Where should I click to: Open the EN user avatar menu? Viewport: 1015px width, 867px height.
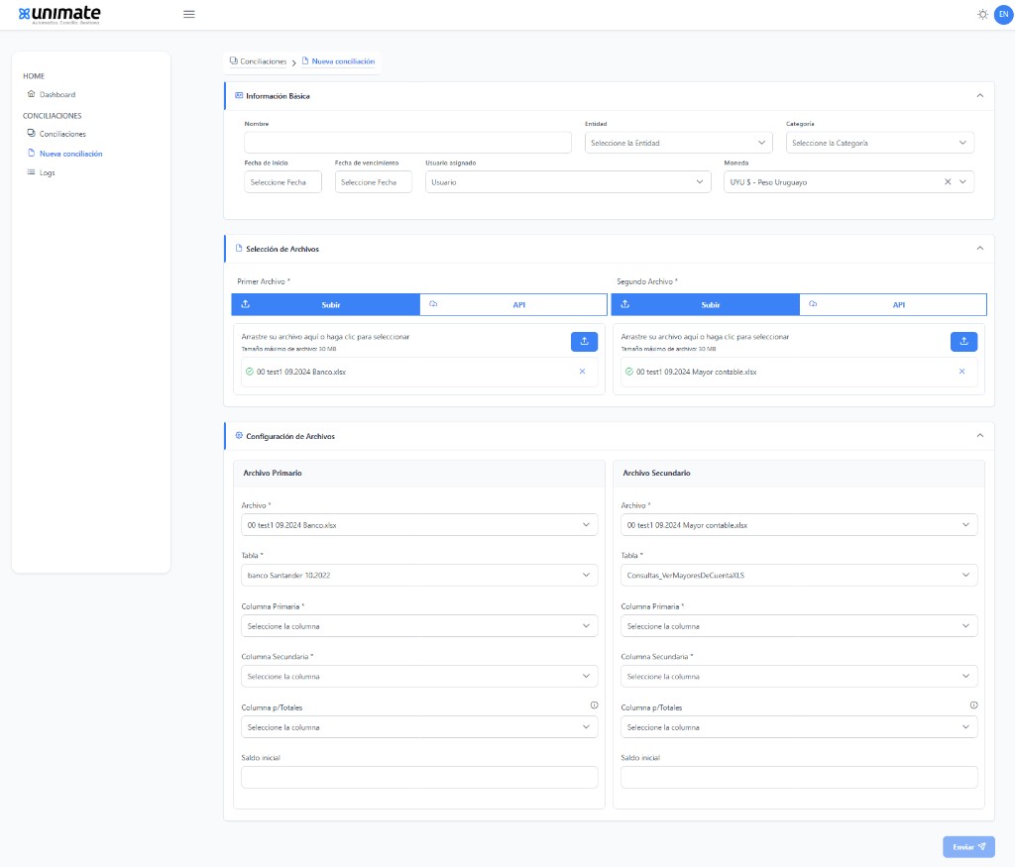pos(1003,14)
